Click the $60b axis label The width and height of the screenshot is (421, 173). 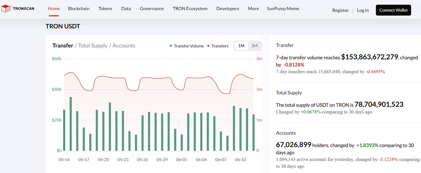pos(57,59)
